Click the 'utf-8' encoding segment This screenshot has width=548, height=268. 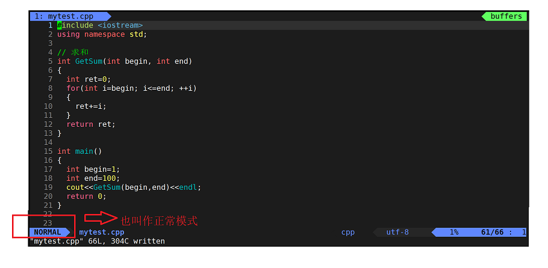(x=397, y=232)
